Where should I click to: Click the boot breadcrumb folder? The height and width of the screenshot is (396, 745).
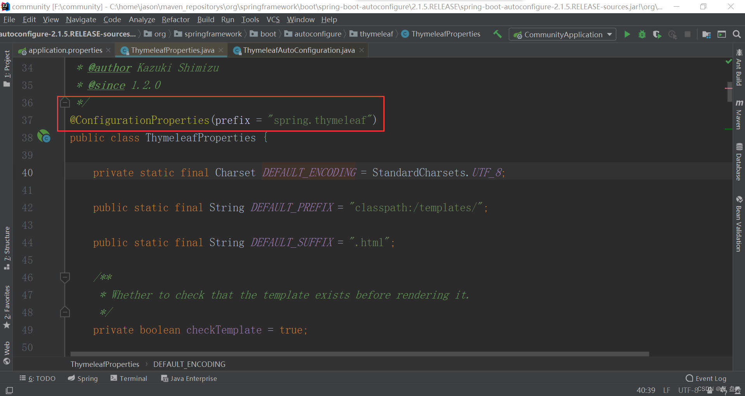(263, 34)
